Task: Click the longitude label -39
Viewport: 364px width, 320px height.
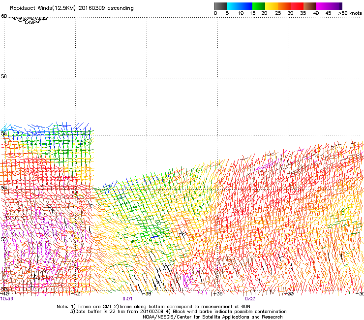Action: 147,294
